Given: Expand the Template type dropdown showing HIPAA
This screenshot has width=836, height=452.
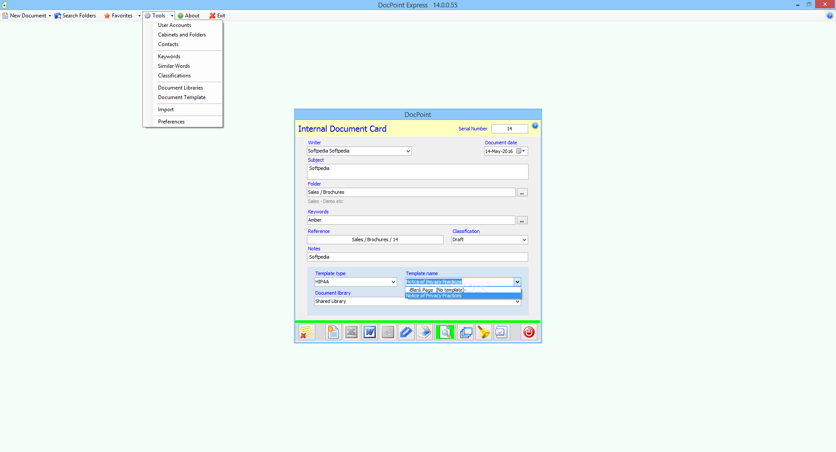Looking at the screenshot, I should pyautogui.click(x=393, y=282).
